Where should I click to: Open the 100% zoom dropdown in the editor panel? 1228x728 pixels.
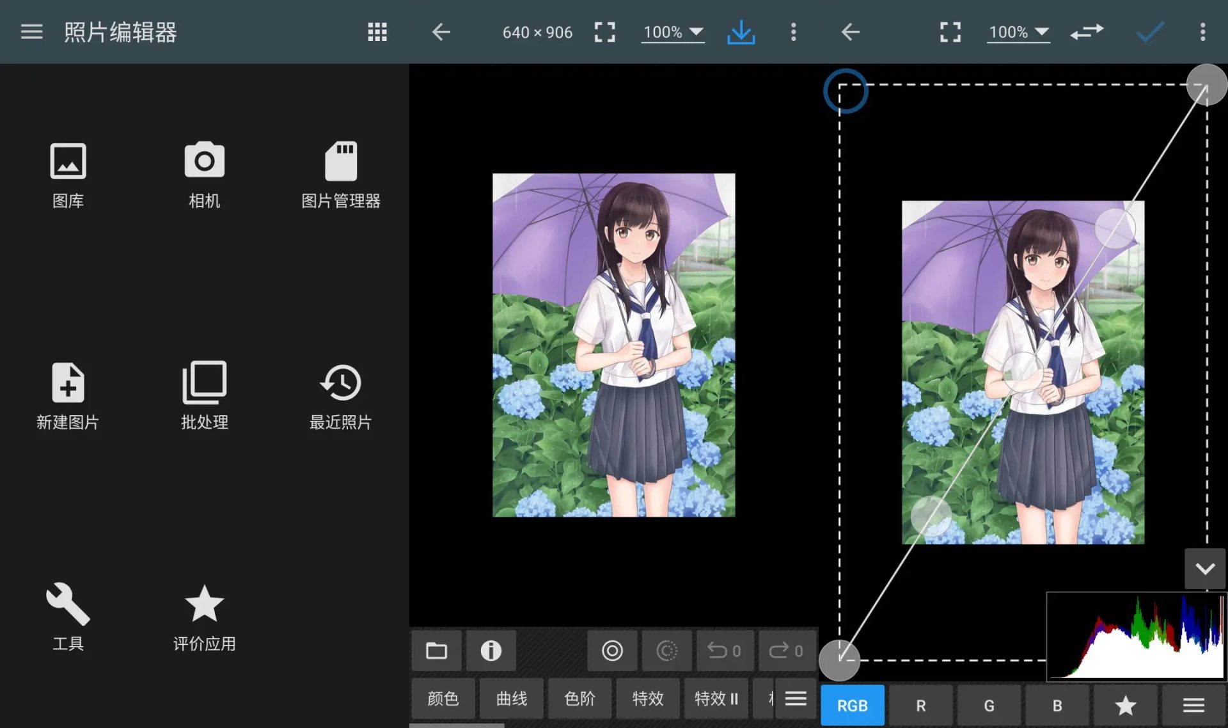(x=673, y=32)
